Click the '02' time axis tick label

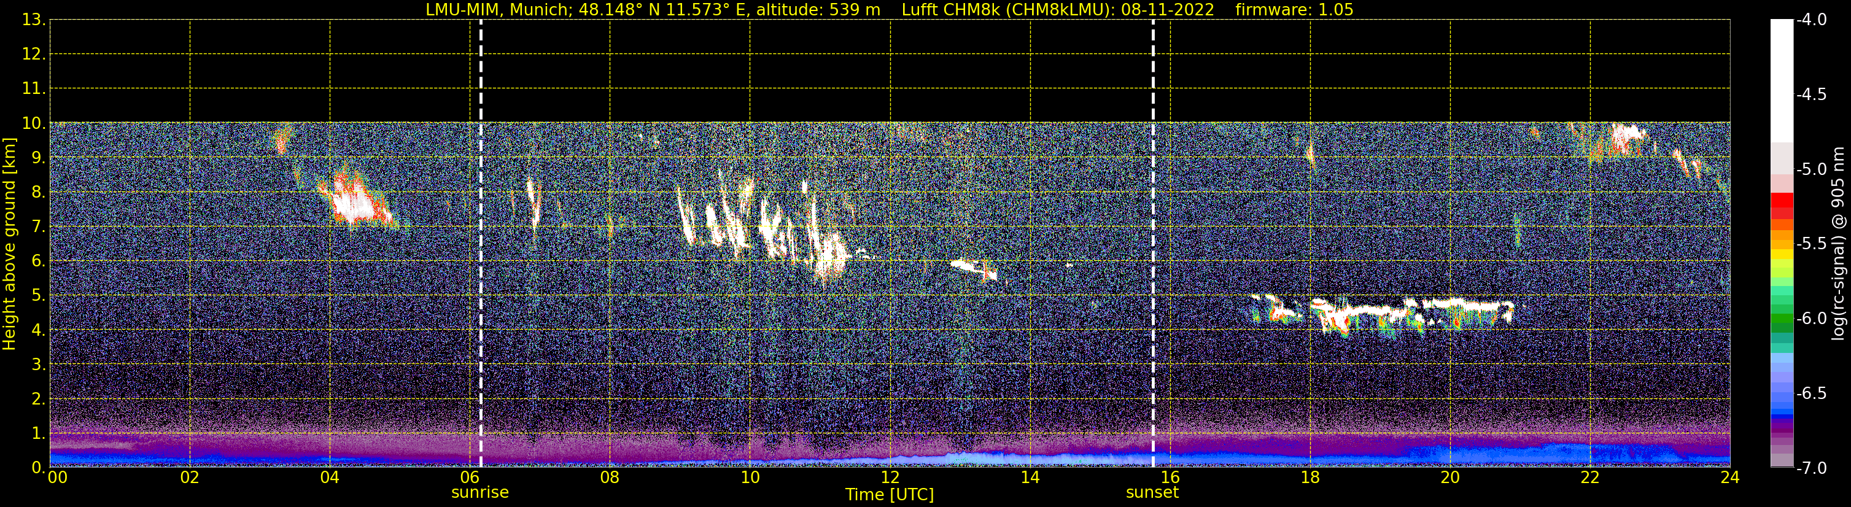click(x=190, y=478)
